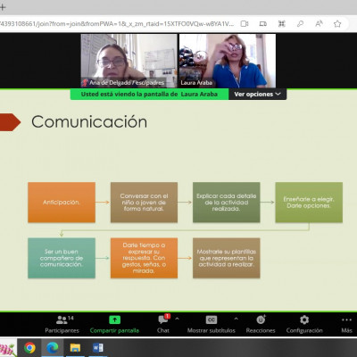This screenshot has width=357, height=357.
Task: Click the Compartir pantalla icon
Action: point(114,320)
